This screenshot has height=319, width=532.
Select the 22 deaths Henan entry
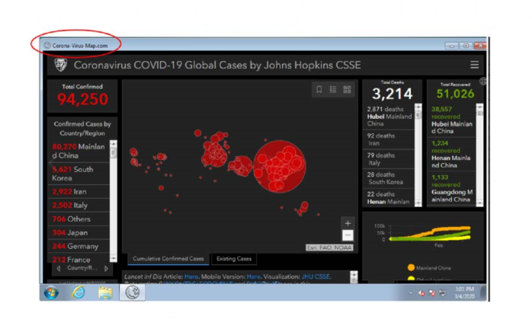coord(389,198)
